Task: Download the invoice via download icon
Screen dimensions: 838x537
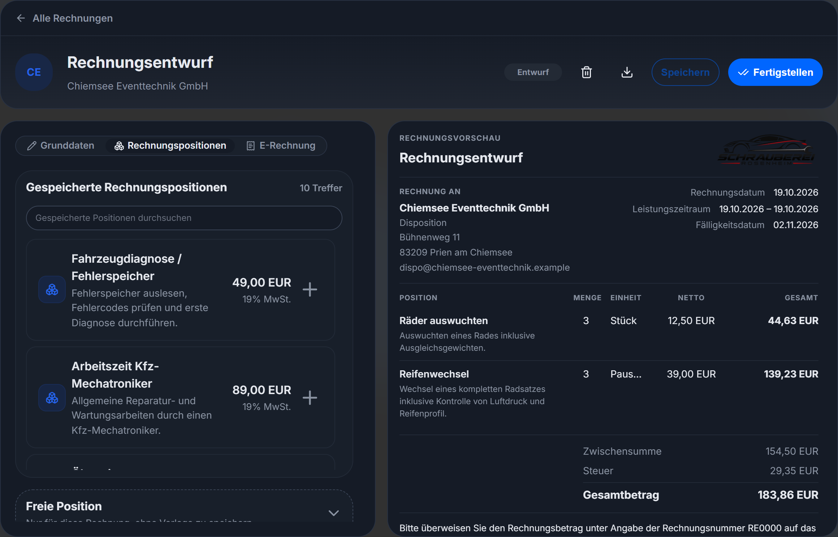Action: click(x=627, y=72)
